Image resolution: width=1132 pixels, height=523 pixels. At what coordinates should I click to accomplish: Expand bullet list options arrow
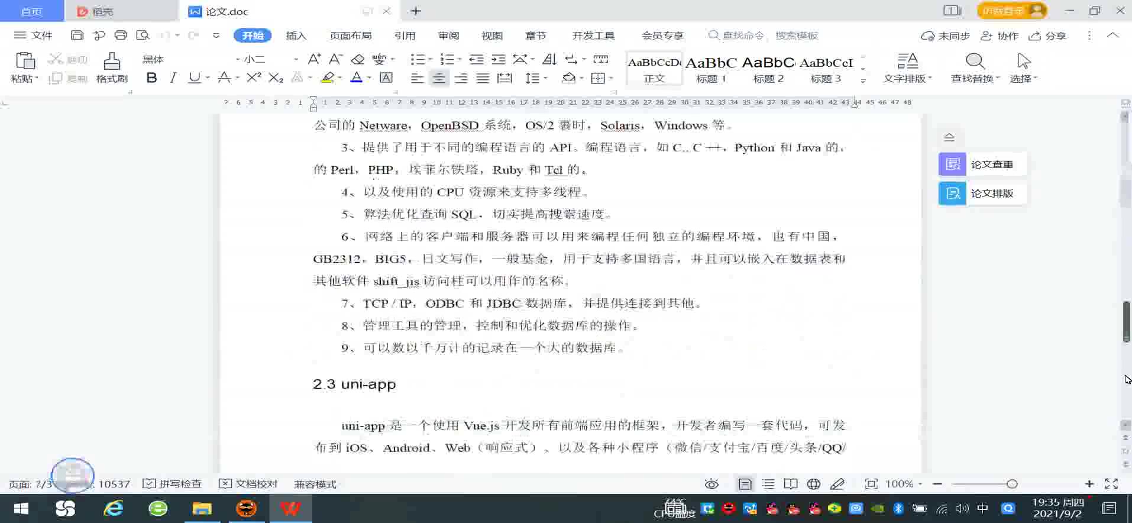(x=431, y=59)
